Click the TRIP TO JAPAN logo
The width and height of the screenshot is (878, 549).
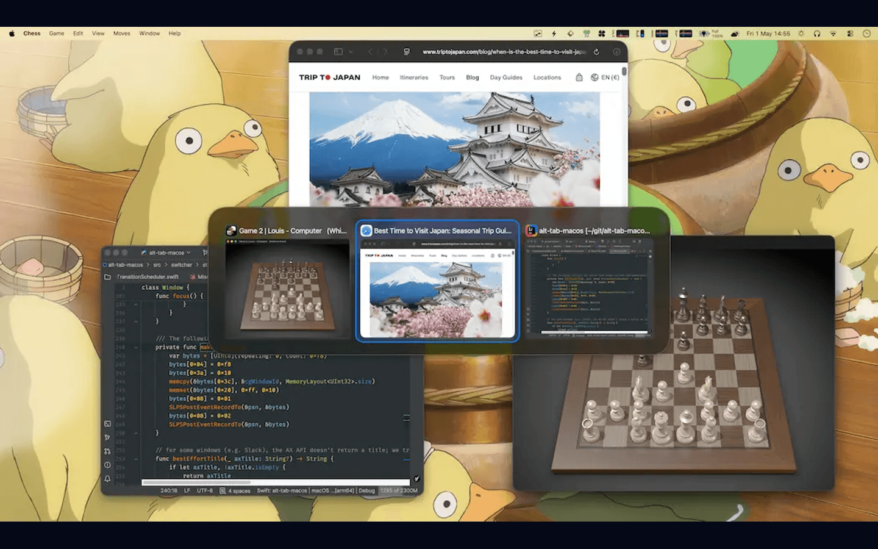coord(330,77)
